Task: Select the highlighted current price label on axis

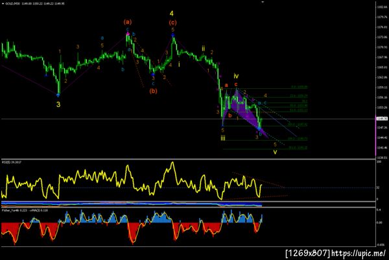Action: click(x=382, y=119)
